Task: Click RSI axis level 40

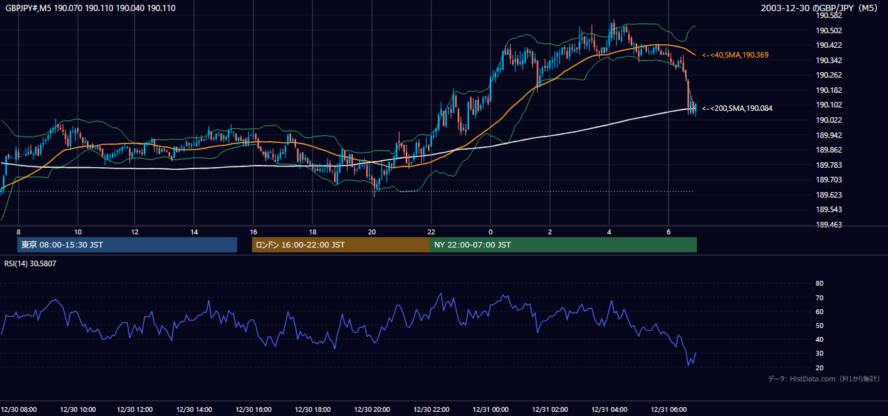Action: [x=819, y=339]
